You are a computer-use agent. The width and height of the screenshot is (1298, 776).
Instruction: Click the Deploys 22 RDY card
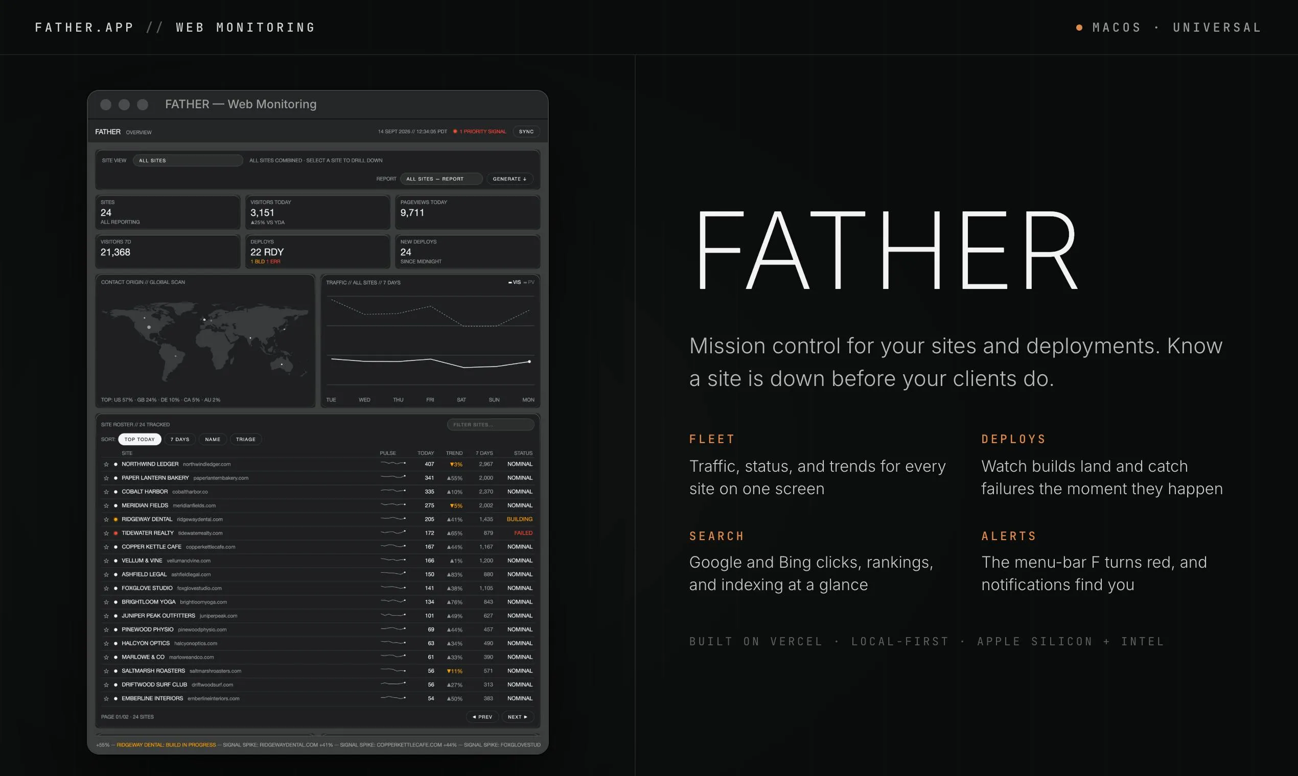(x=318, y=252)
